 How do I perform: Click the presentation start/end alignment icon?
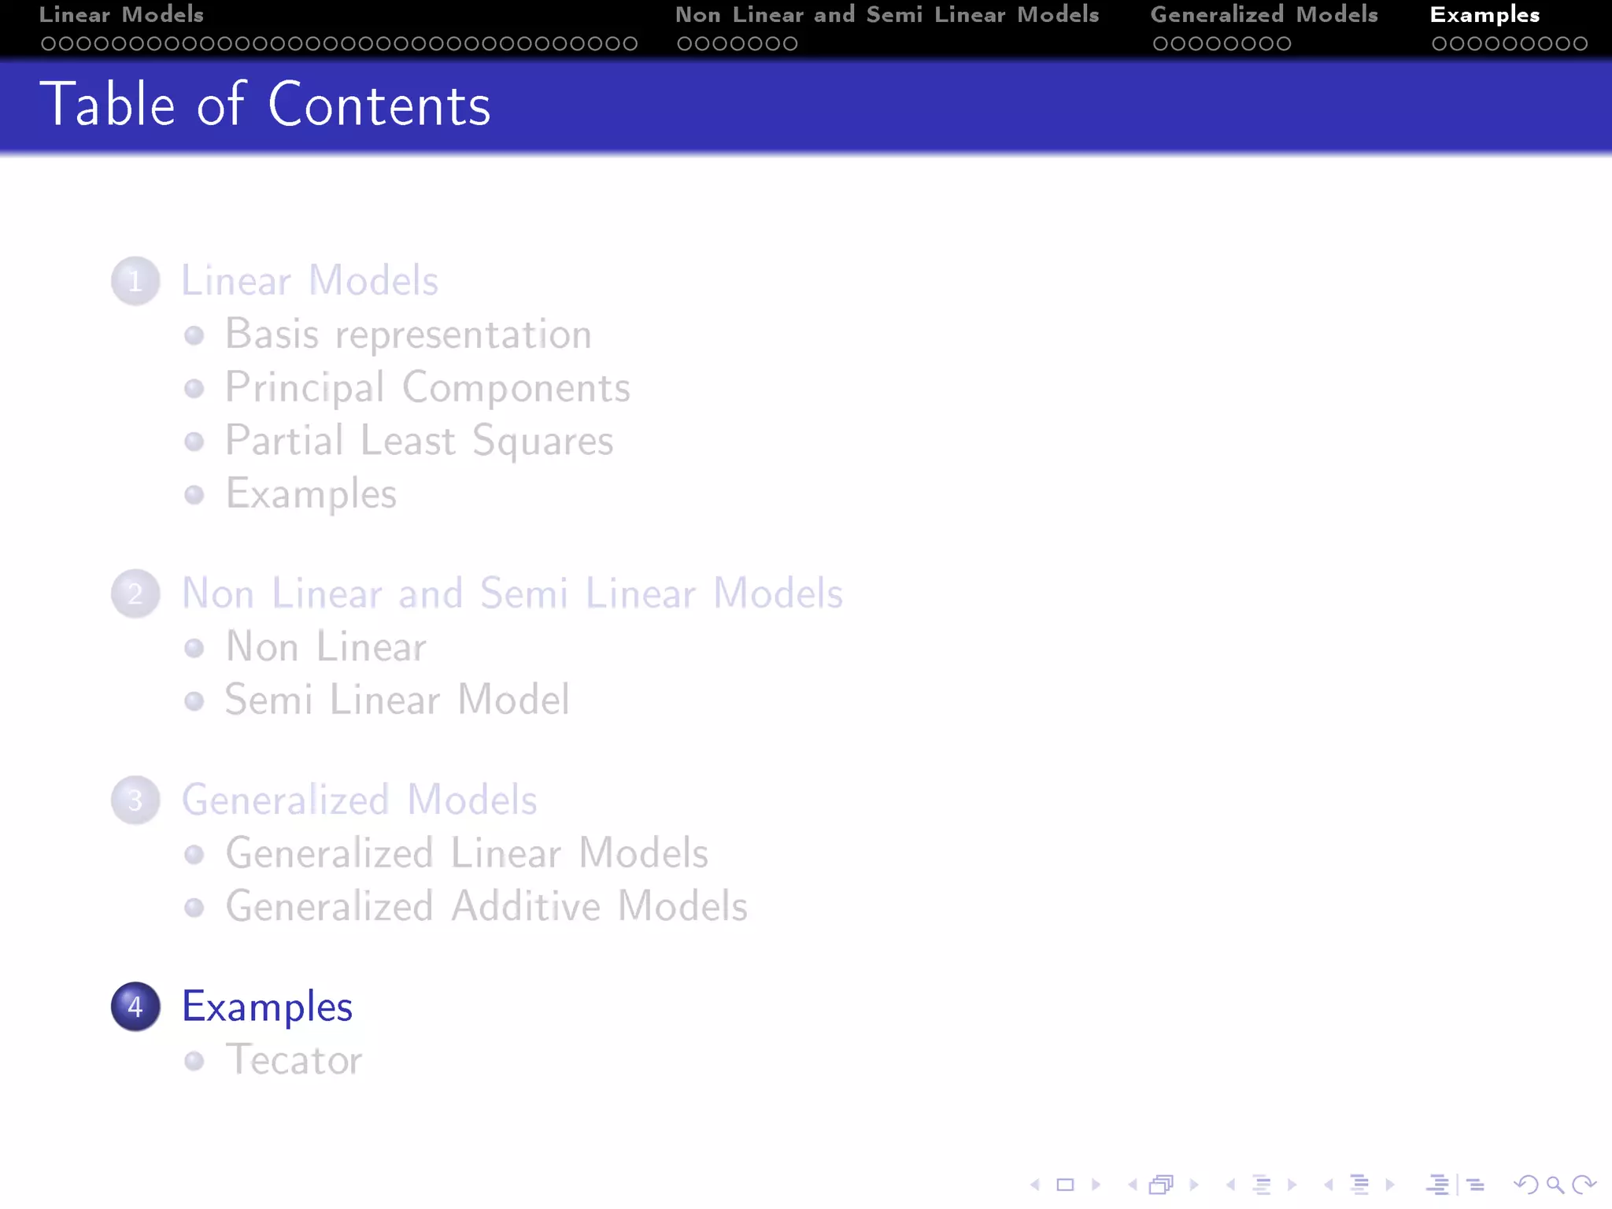pos(1456,1185)
